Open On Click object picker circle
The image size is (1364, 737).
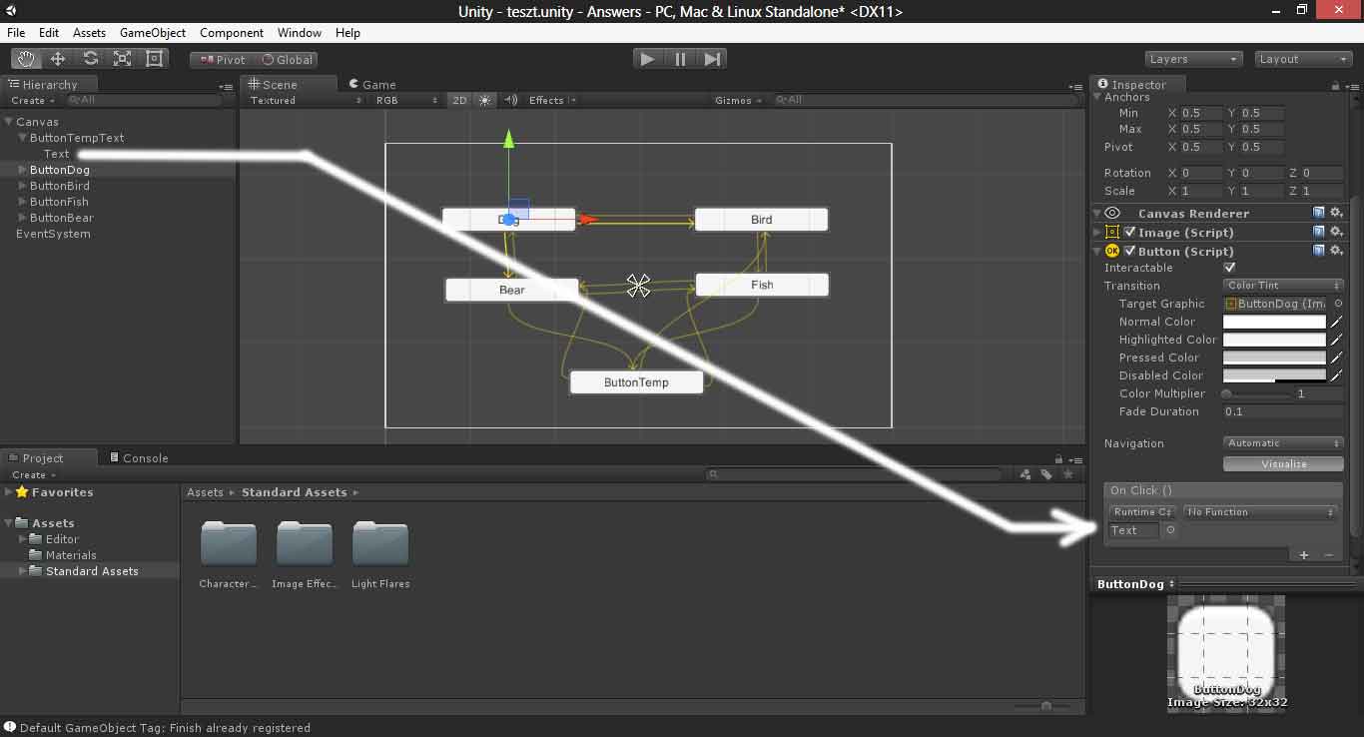pos(1170,530)
